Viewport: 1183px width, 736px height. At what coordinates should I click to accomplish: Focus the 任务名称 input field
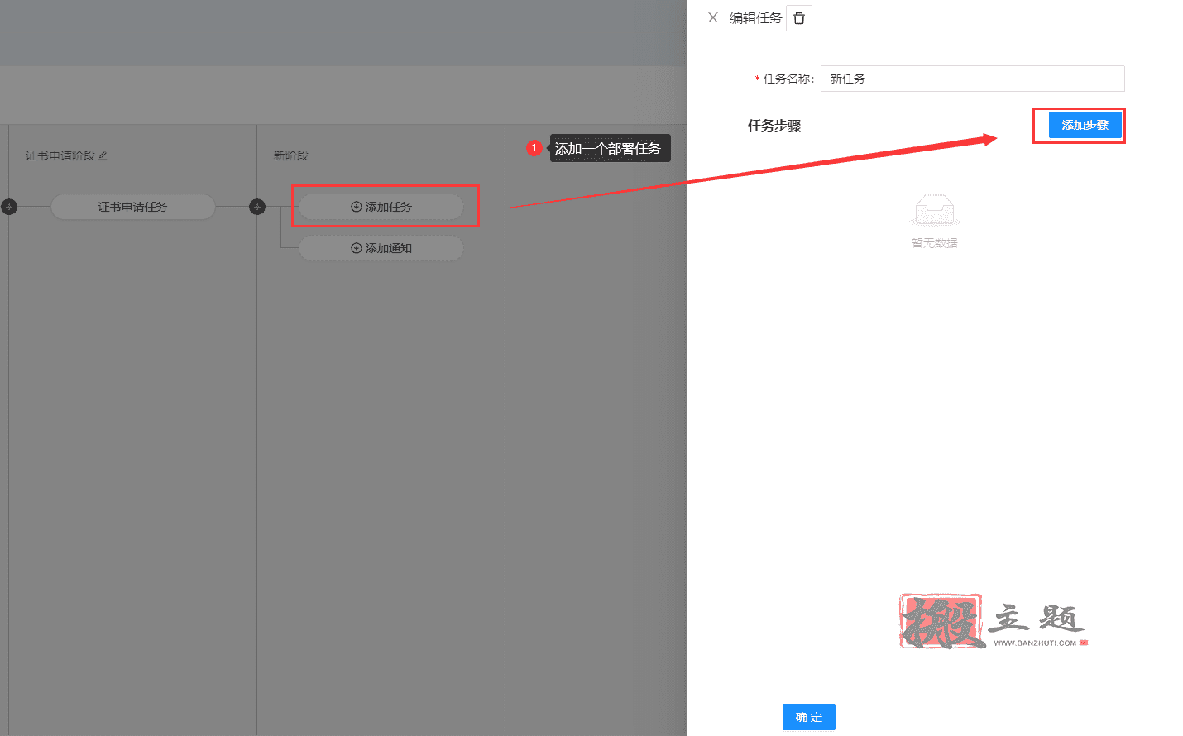click(972, 79)
